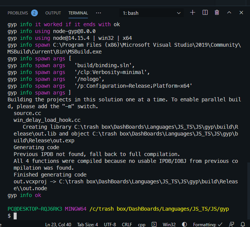
Task: Click the terminal's vertical scrollbar
Action: coord(248,192)
